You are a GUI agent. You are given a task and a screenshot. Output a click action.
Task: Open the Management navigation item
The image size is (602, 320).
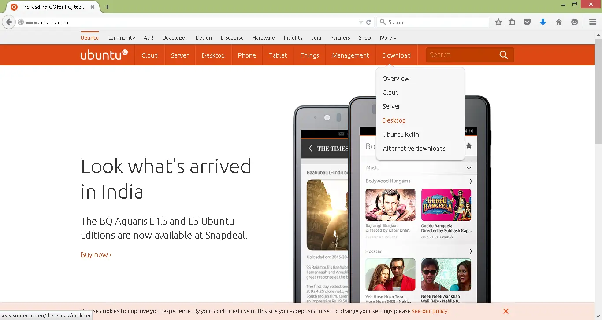pos(350,55)
